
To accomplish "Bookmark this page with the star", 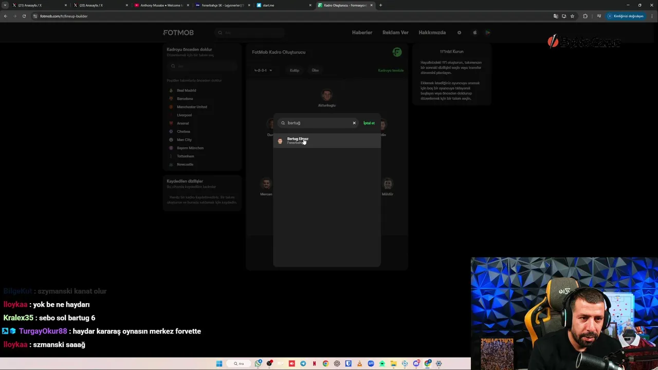I will (572, 16).
